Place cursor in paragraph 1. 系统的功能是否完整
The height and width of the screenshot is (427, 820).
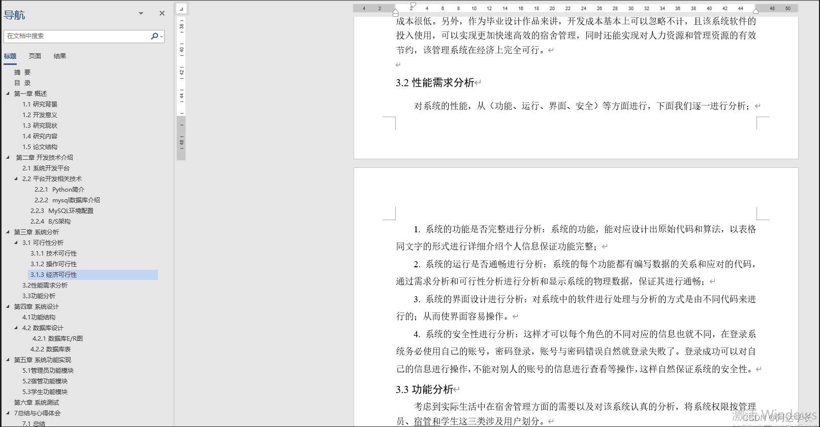click(576, 238)
